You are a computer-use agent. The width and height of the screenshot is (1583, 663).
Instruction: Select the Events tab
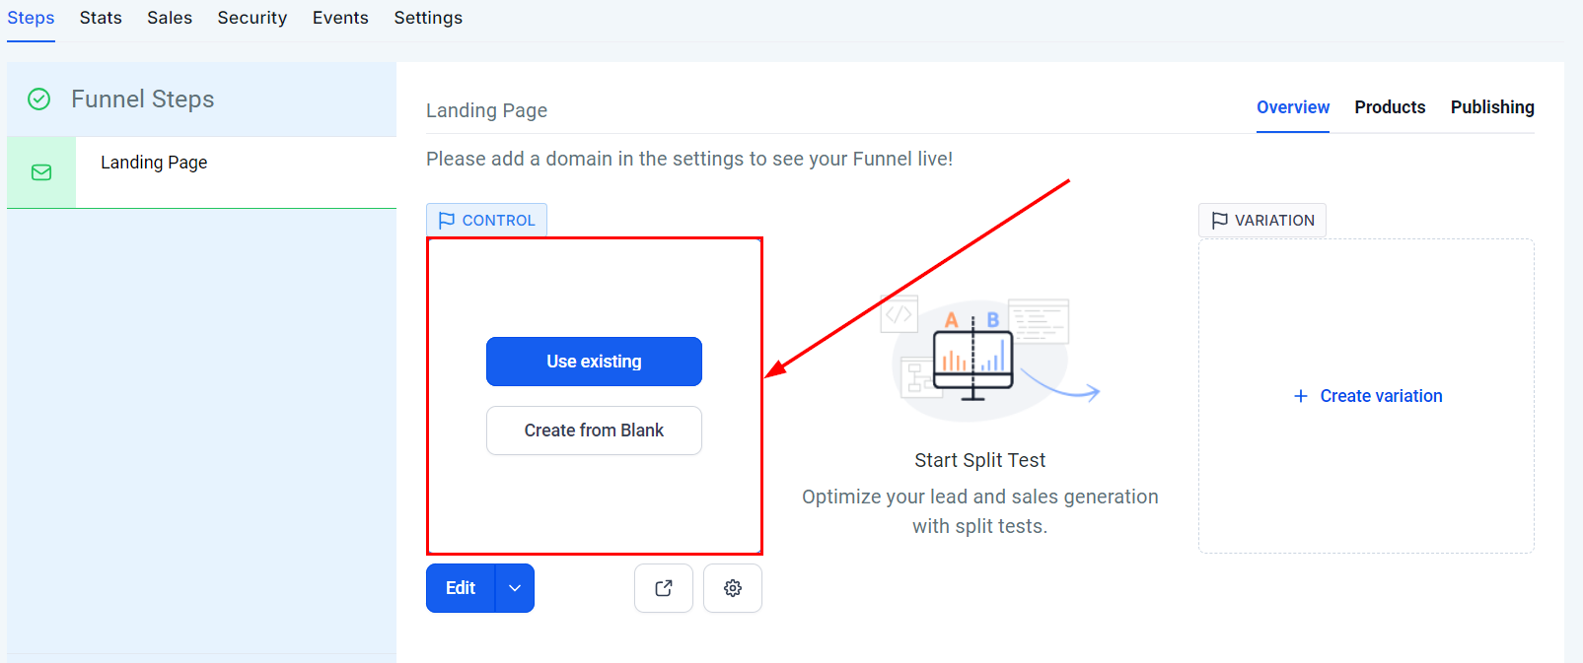coord(340,18)
